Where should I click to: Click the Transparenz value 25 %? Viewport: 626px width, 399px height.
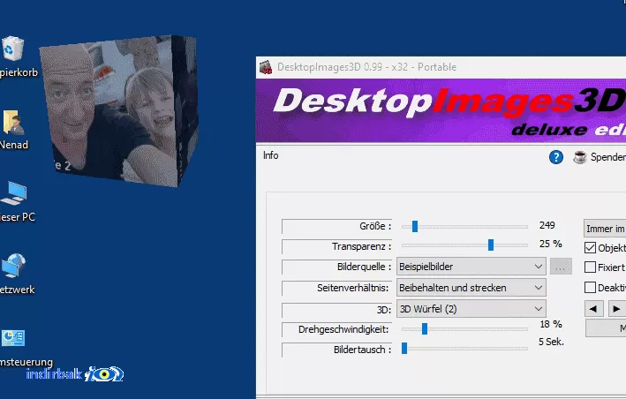pos(551,244)
